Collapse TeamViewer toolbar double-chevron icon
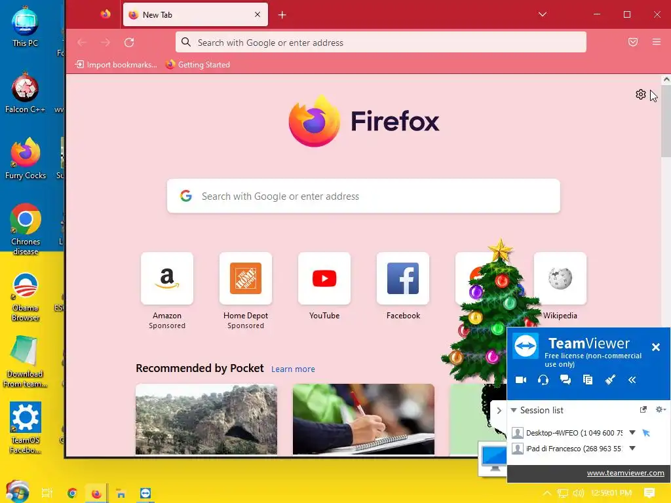 click(632, 380)
